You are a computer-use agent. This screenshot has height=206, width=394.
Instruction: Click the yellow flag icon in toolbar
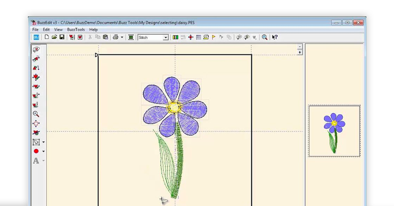point(214,37)
